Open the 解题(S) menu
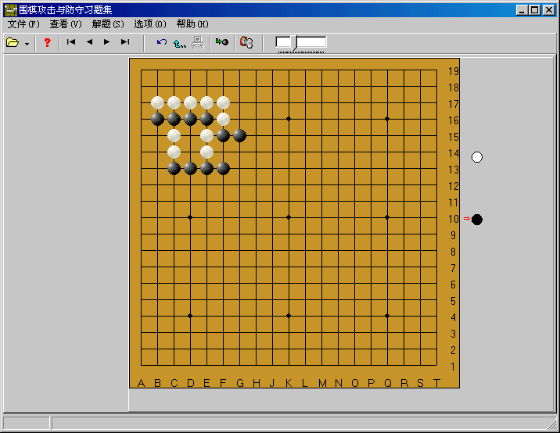This screenshot has height=433, width=560. pos(108,24)
